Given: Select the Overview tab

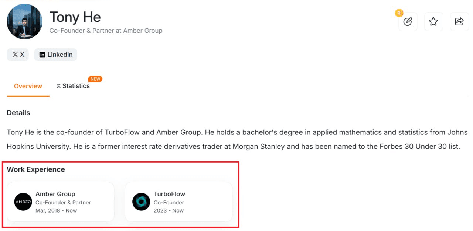Looking at the screenshot, I should 28,86.
